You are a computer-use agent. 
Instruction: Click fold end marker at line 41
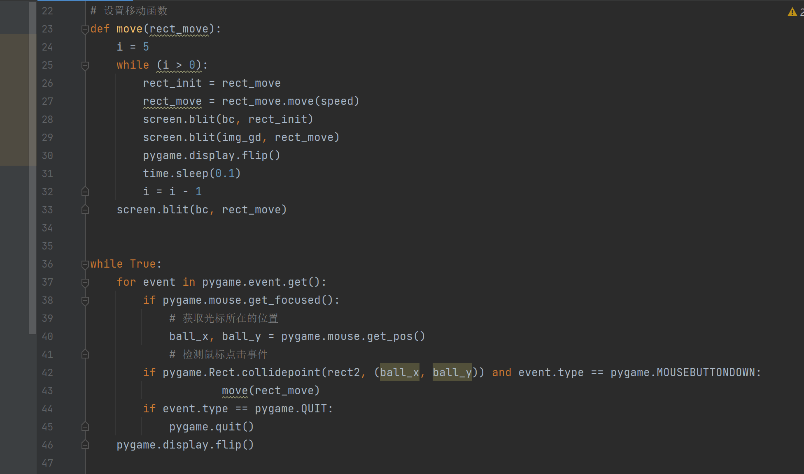click(x=85, y=354)
